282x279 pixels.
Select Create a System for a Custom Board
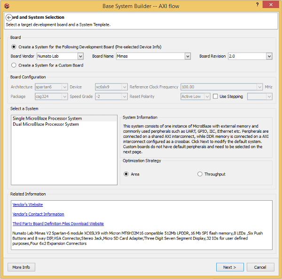pos(14,65)
